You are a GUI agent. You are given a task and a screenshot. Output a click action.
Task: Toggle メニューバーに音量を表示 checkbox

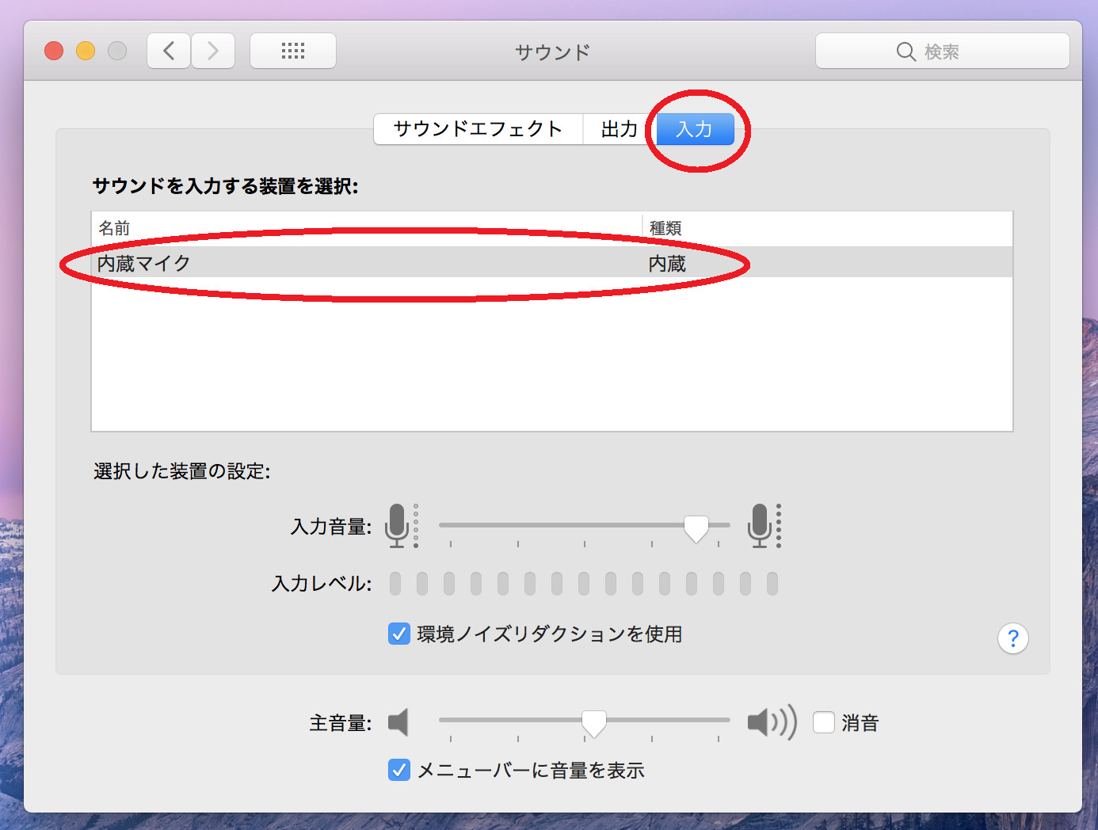[x=399, y=770]
